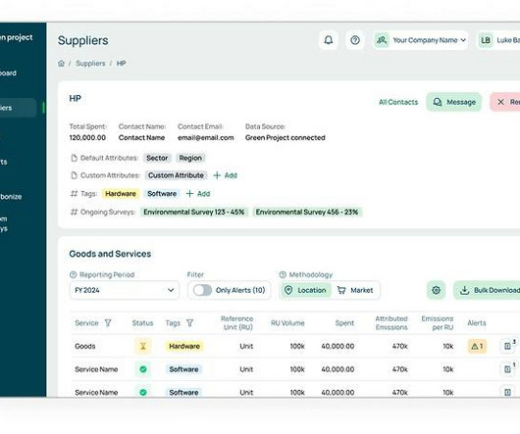Click the HP breadcrumb item

tap(121, 64)
